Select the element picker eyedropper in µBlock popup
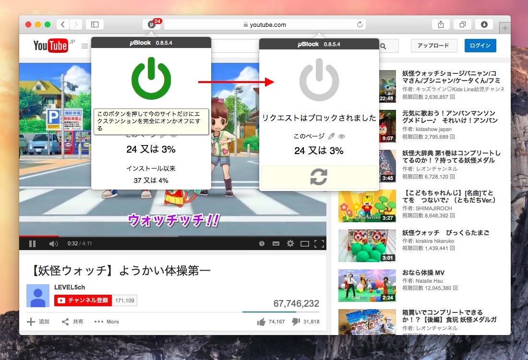 pyautogui.click(x=331, y=136)
